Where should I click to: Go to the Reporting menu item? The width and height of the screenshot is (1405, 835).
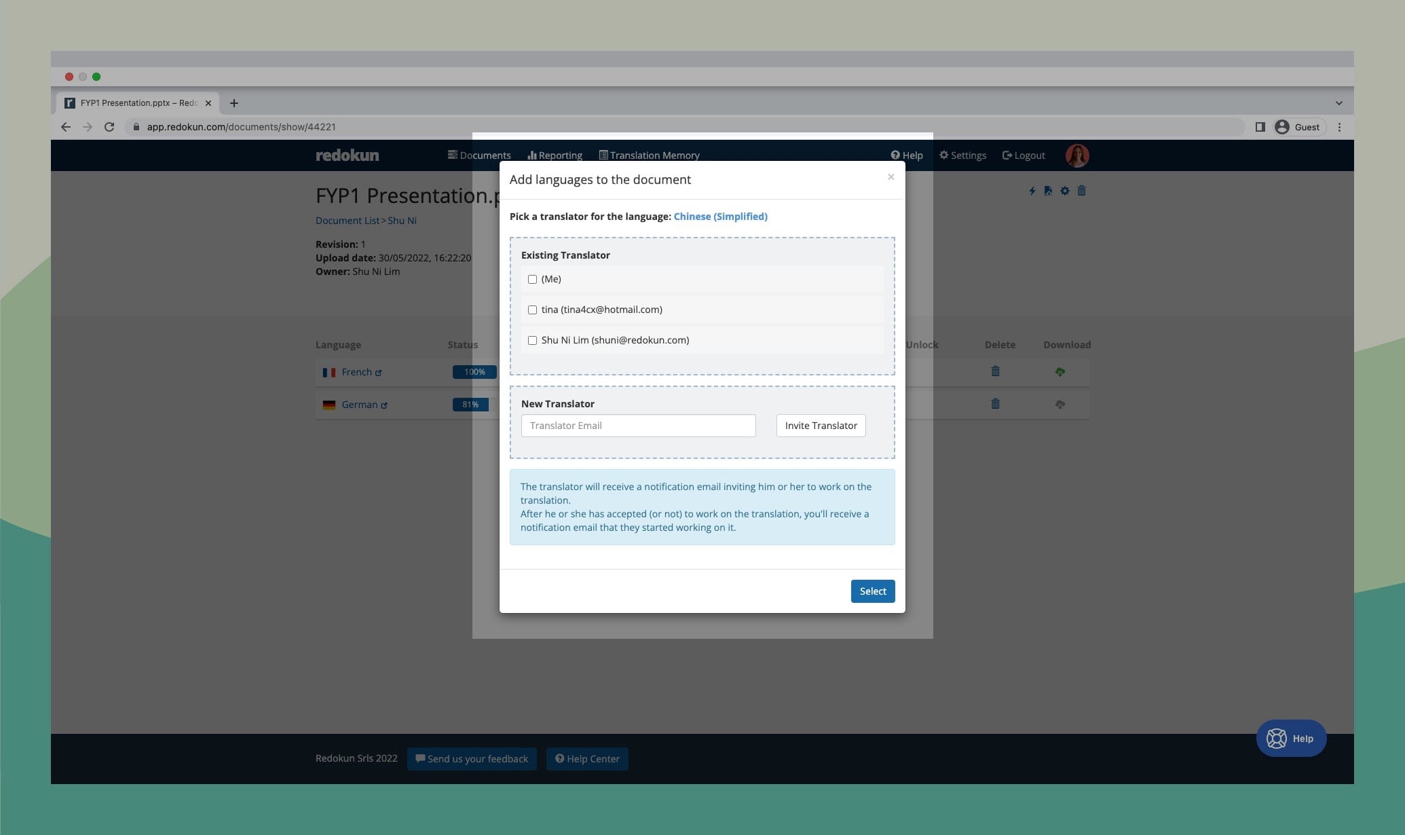pyautogui.click(x=555, y=155)
